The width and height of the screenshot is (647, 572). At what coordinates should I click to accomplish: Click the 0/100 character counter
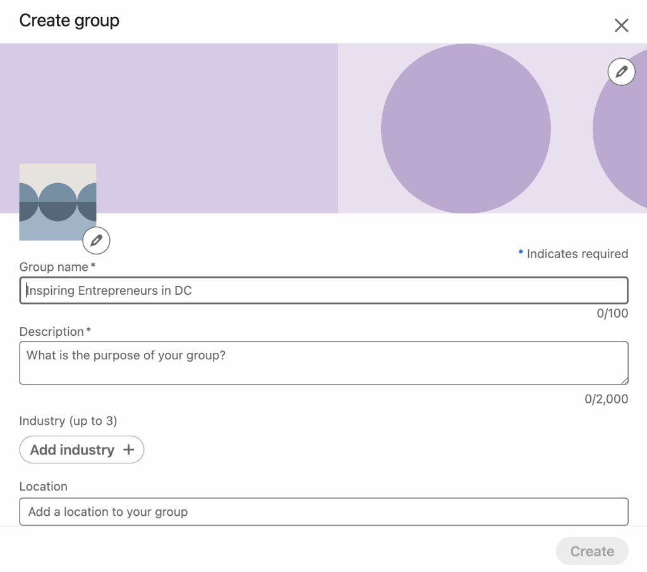click(x=612, y=314)
